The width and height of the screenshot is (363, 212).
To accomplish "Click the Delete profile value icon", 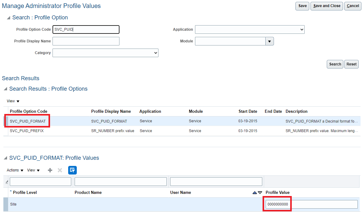I will click(x=60, y=170).
